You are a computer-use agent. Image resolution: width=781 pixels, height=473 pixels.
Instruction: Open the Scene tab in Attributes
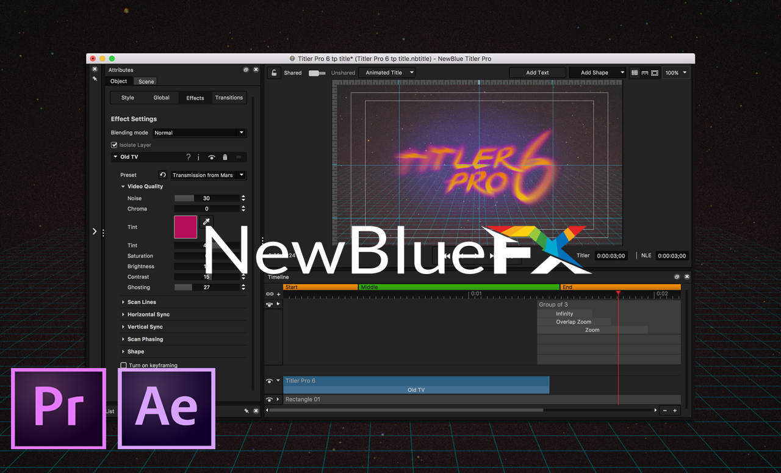[x=145, y=81]
